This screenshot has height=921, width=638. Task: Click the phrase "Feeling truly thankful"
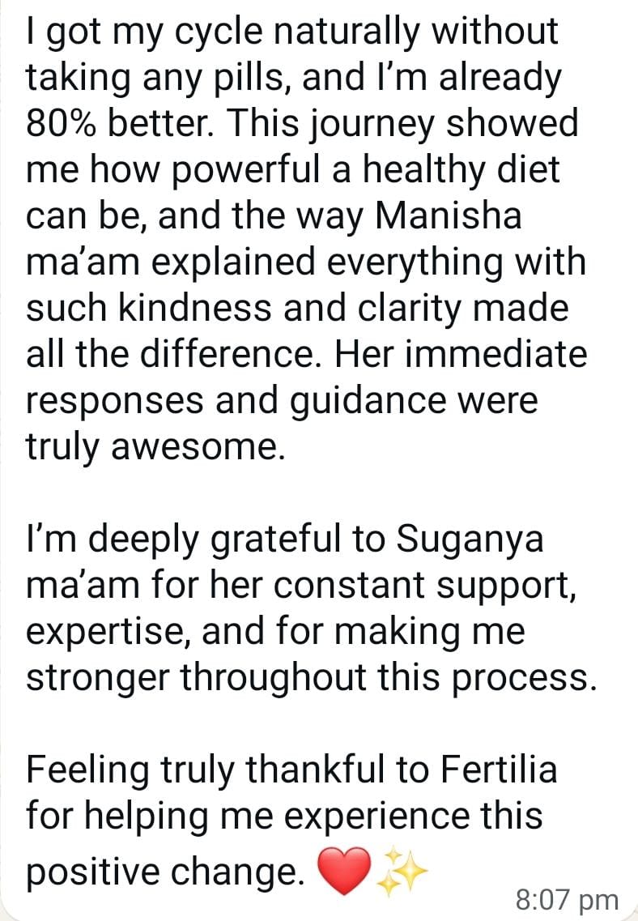point(202,770)
